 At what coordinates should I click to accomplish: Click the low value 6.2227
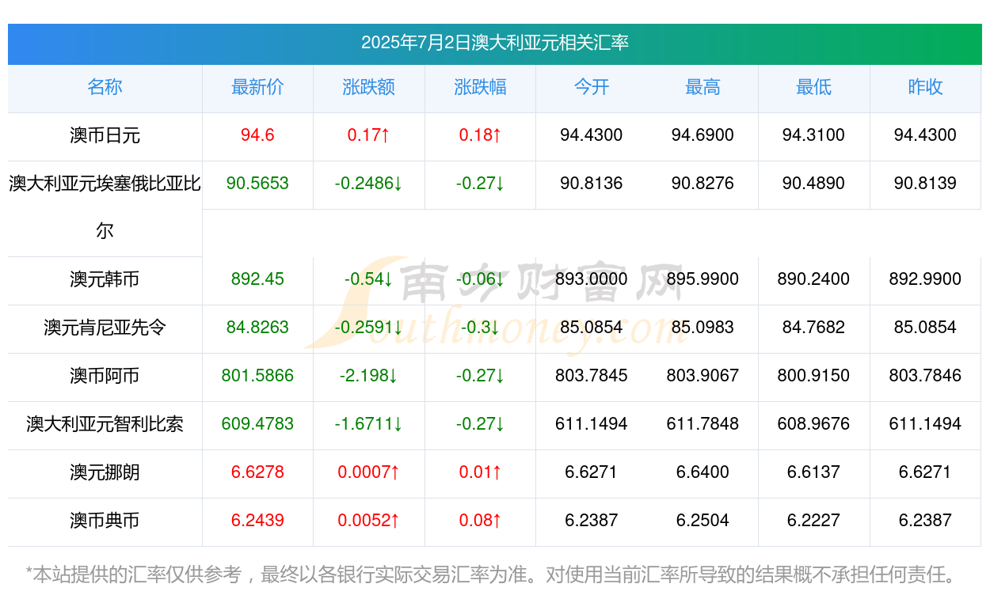coord(813,521)
